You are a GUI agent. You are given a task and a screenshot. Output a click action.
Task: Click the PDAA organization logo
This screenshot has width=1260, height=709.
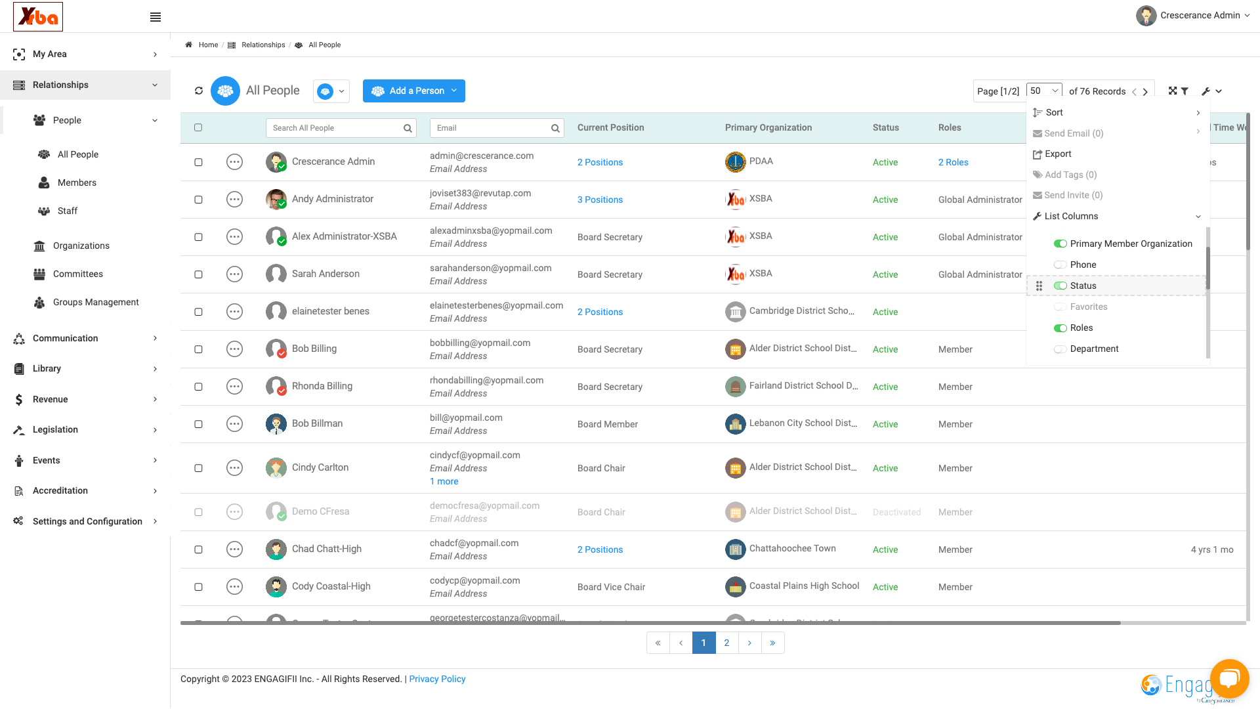[x=736, y=162]
